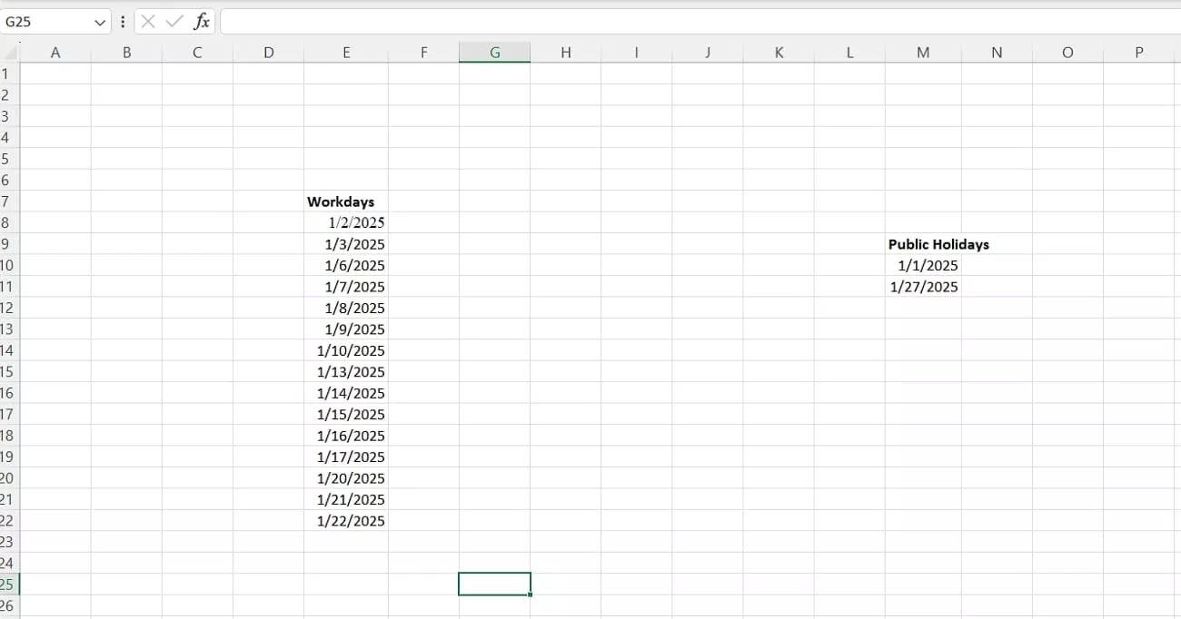Viewport: 1181px width, 619px height.
Task: Select the cell containing Workdays header
Action: pyautogui.click(x=346, y=201)
